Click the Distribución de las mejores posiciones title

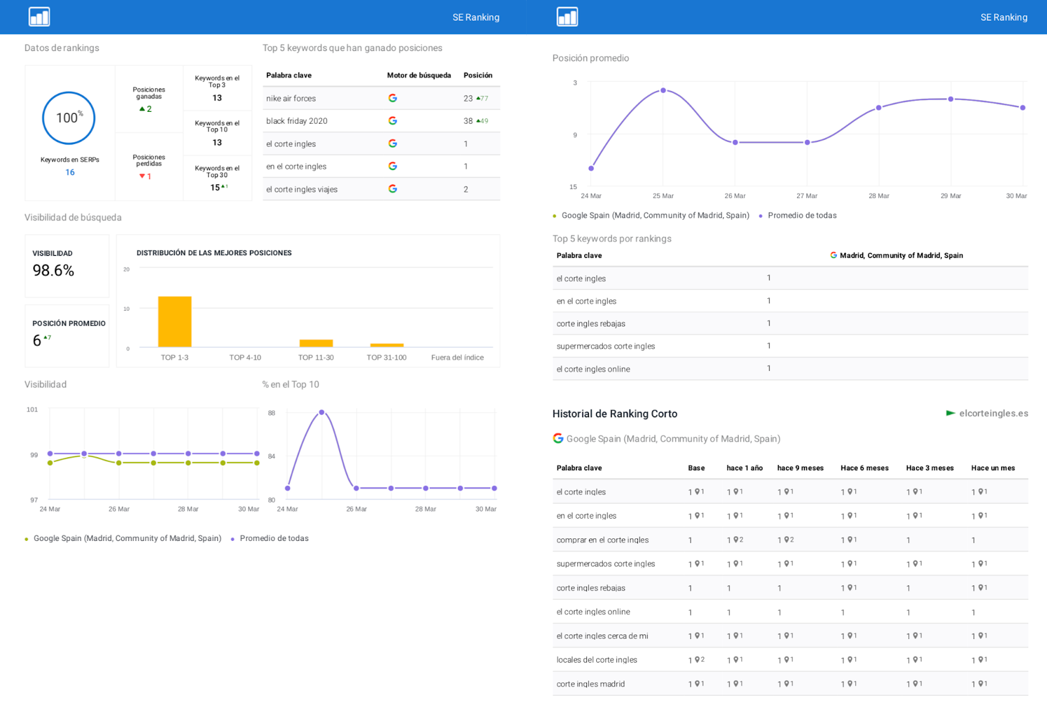[x=214, y=253]
